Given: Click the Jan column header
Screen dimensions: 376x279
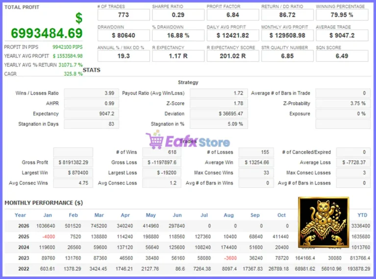Looking at the screenshot, I should tap(48, 215).
